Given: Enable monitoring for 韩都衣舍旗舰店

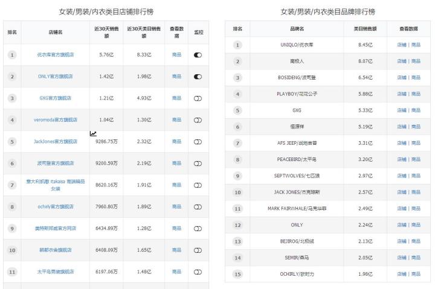Looking at the screenshot, I should pyautogui.click(x=198, y=250).
